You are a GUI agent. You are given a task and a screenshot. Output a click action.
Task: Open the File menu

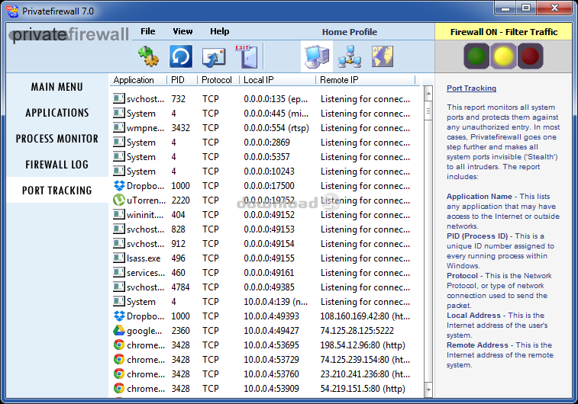click(147, 31)
